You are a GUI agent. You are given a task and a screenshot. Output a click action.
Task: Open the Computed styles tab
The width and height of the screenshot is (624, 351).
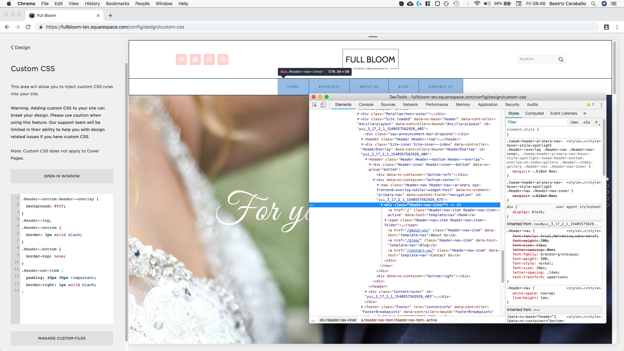click(534, 113)
